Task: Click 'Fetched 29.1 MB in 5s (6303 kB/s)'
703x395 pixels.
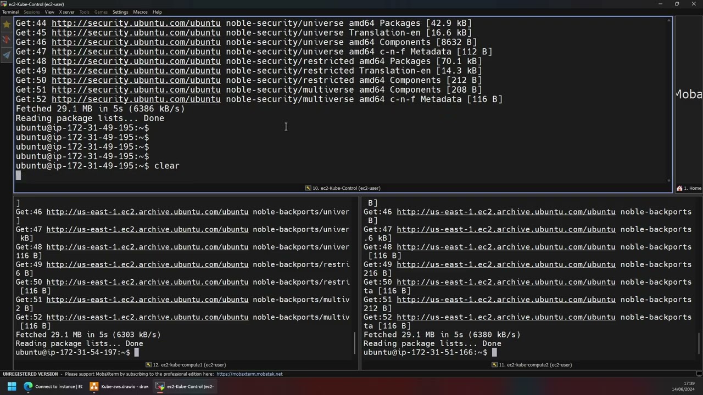Action: pyautogui.click(x=88, y=335)
